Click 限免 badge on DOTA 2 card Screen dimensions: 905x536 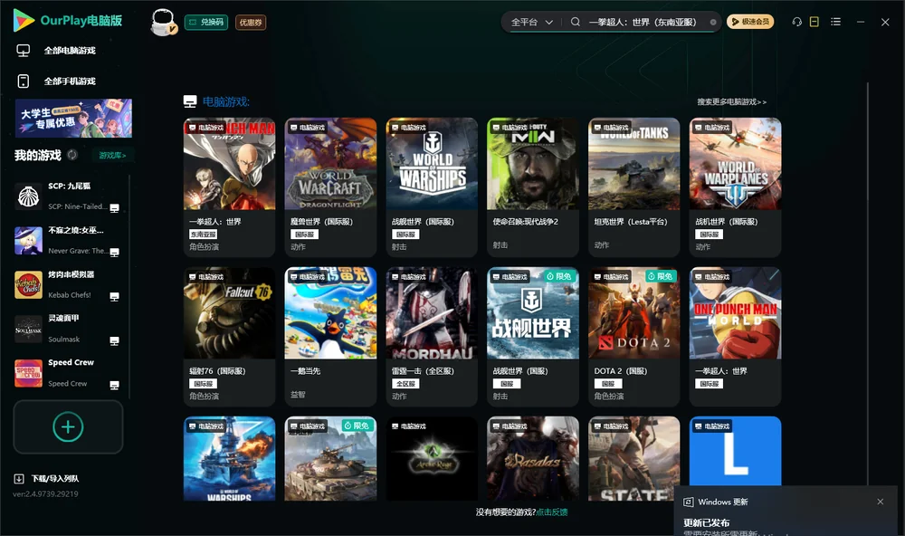[x=661, y=277]
